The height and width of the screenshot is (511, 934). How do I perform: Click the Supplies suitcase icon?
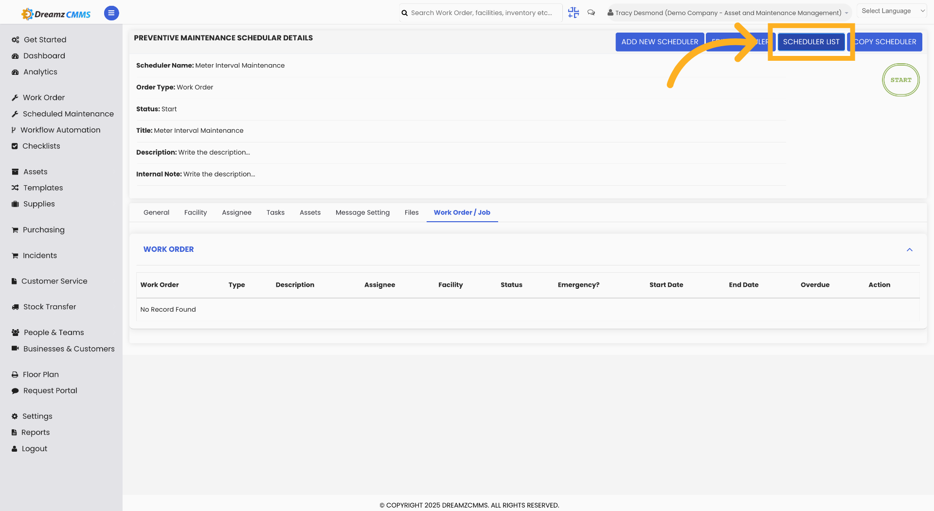[15, 204]
